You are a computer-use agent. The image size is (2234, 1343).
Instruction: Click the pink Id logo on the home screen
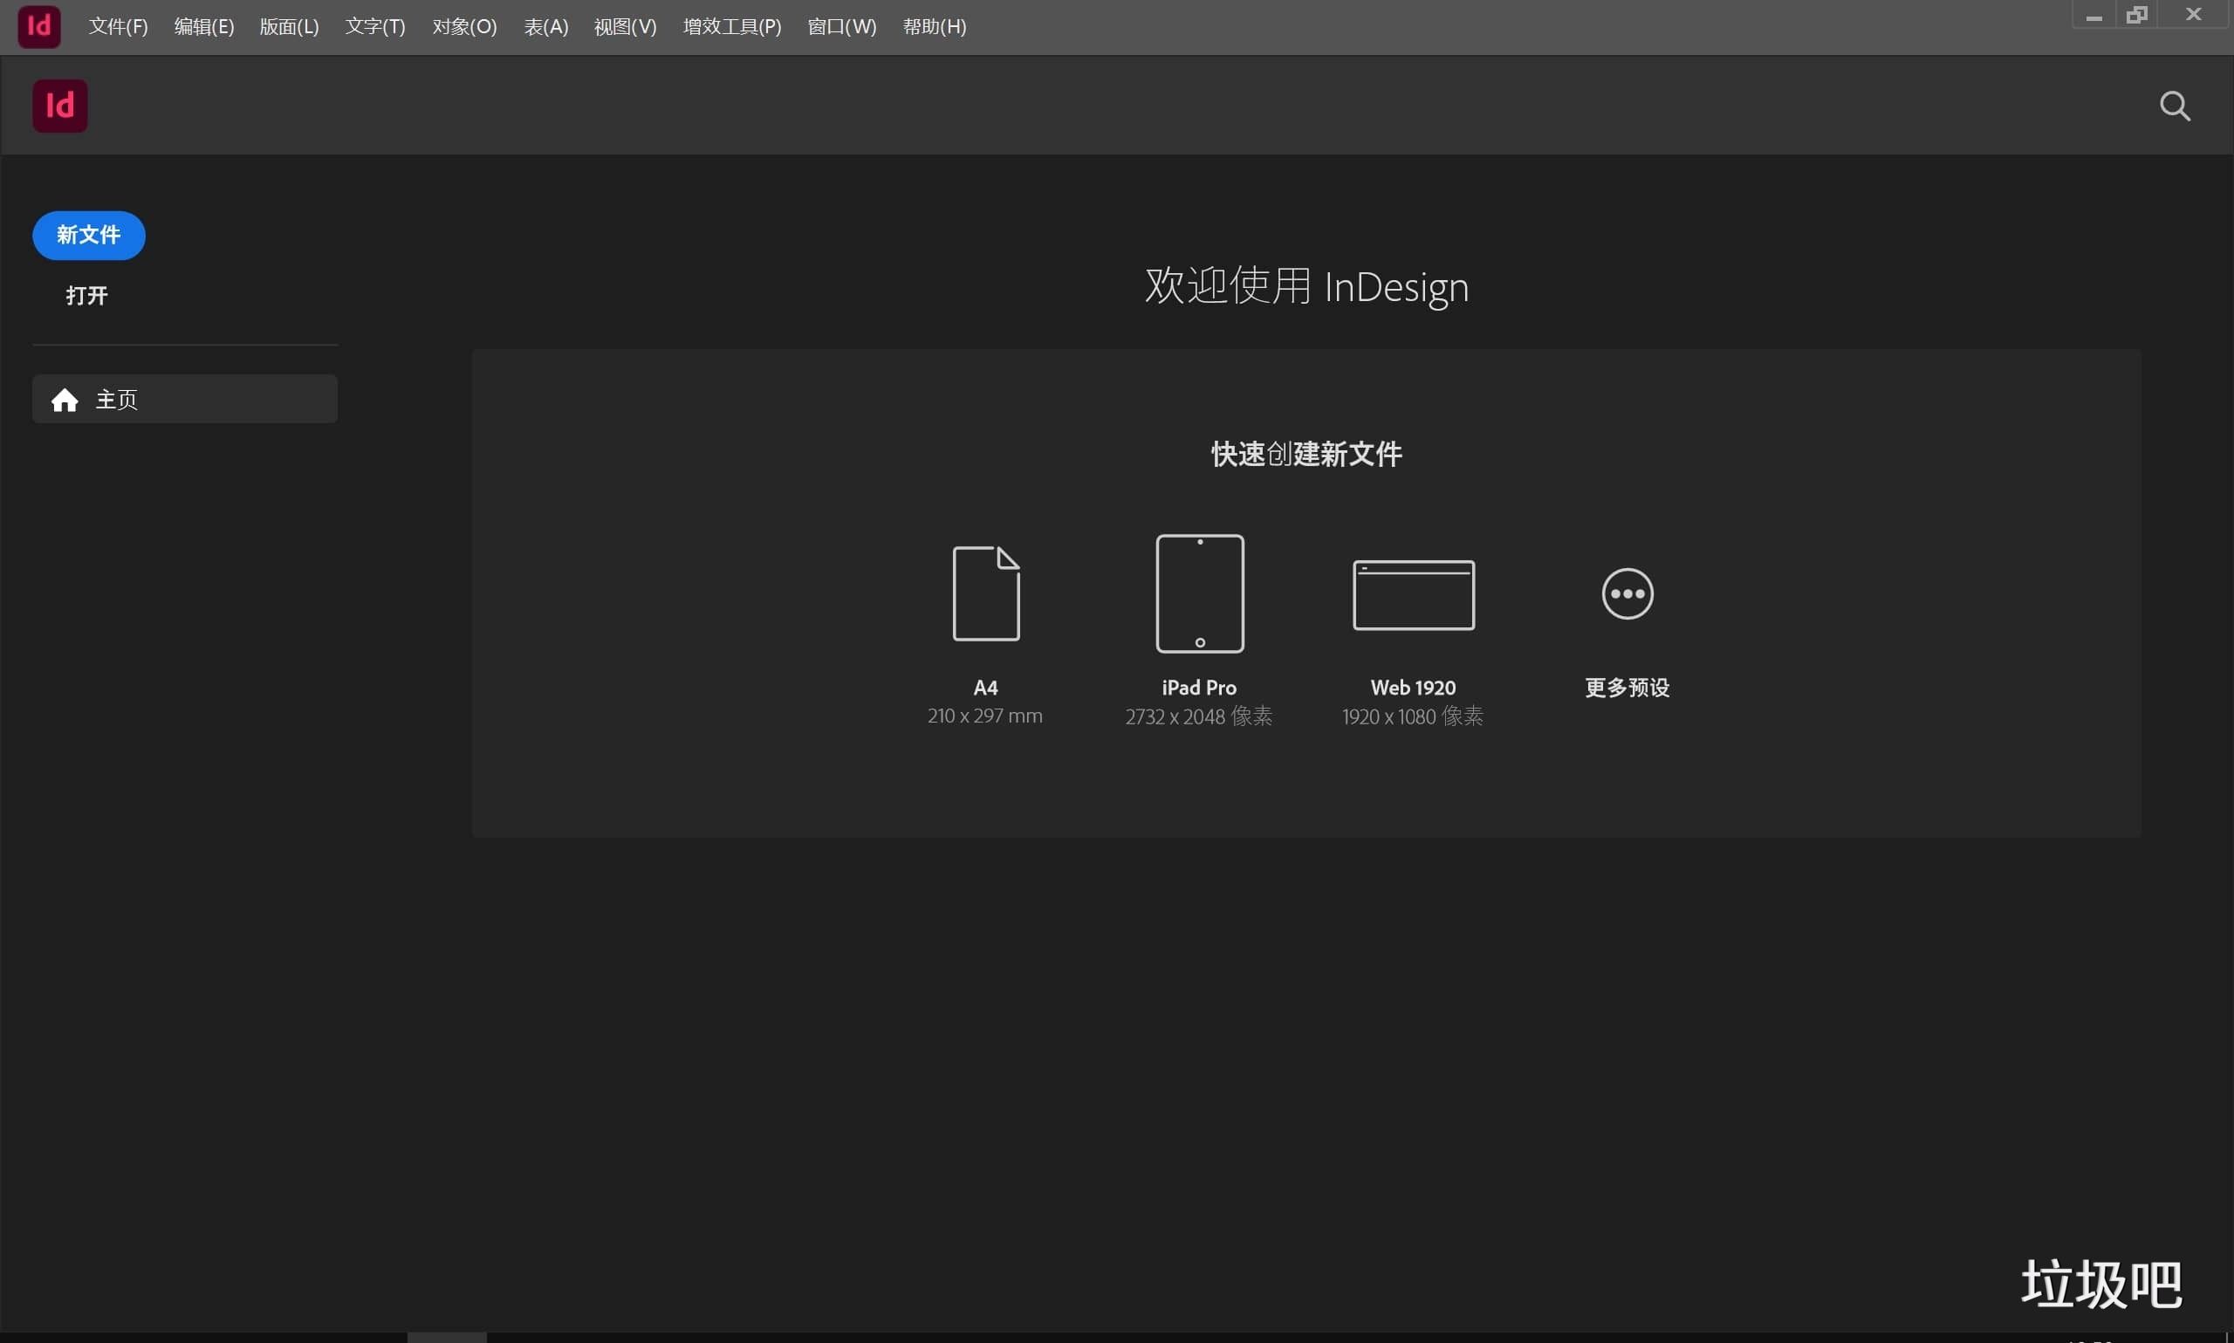pos(59,105)
